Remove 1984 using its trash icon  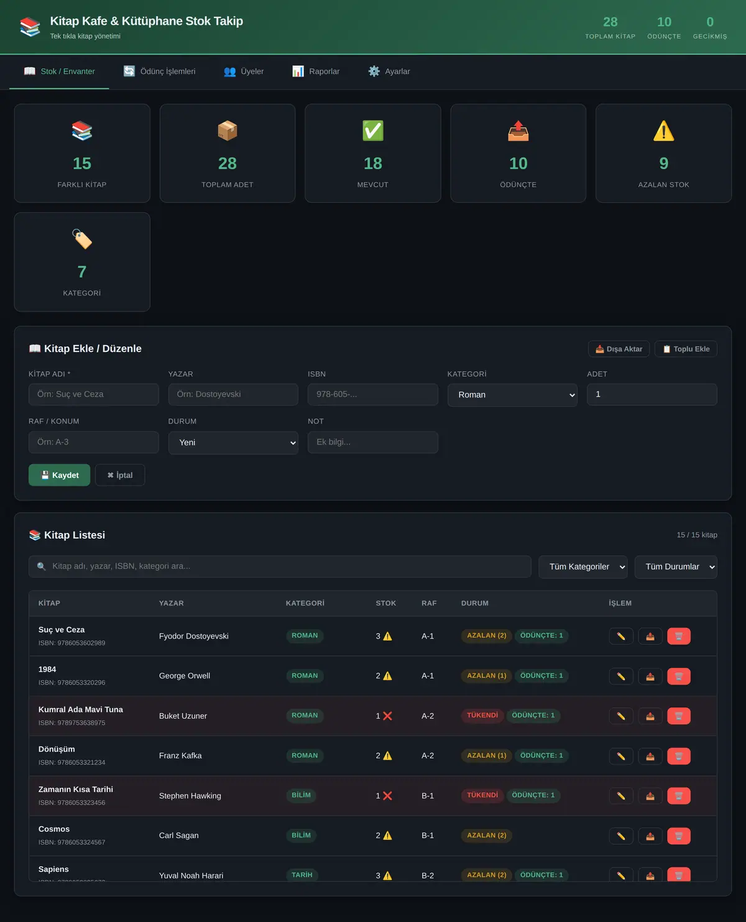pos(679,676)
